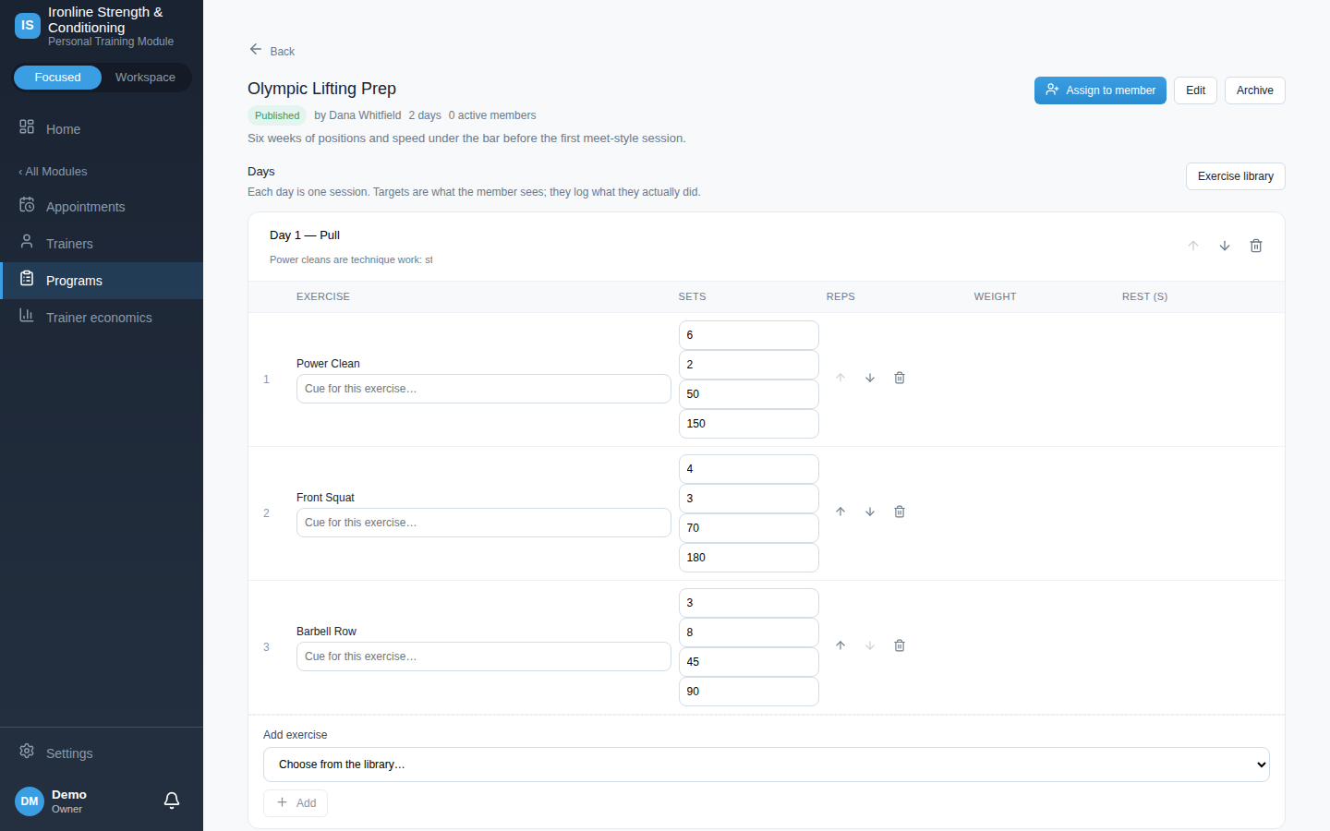Open Settings in the sidebar

pyautogui.click(x=102, y=753)
